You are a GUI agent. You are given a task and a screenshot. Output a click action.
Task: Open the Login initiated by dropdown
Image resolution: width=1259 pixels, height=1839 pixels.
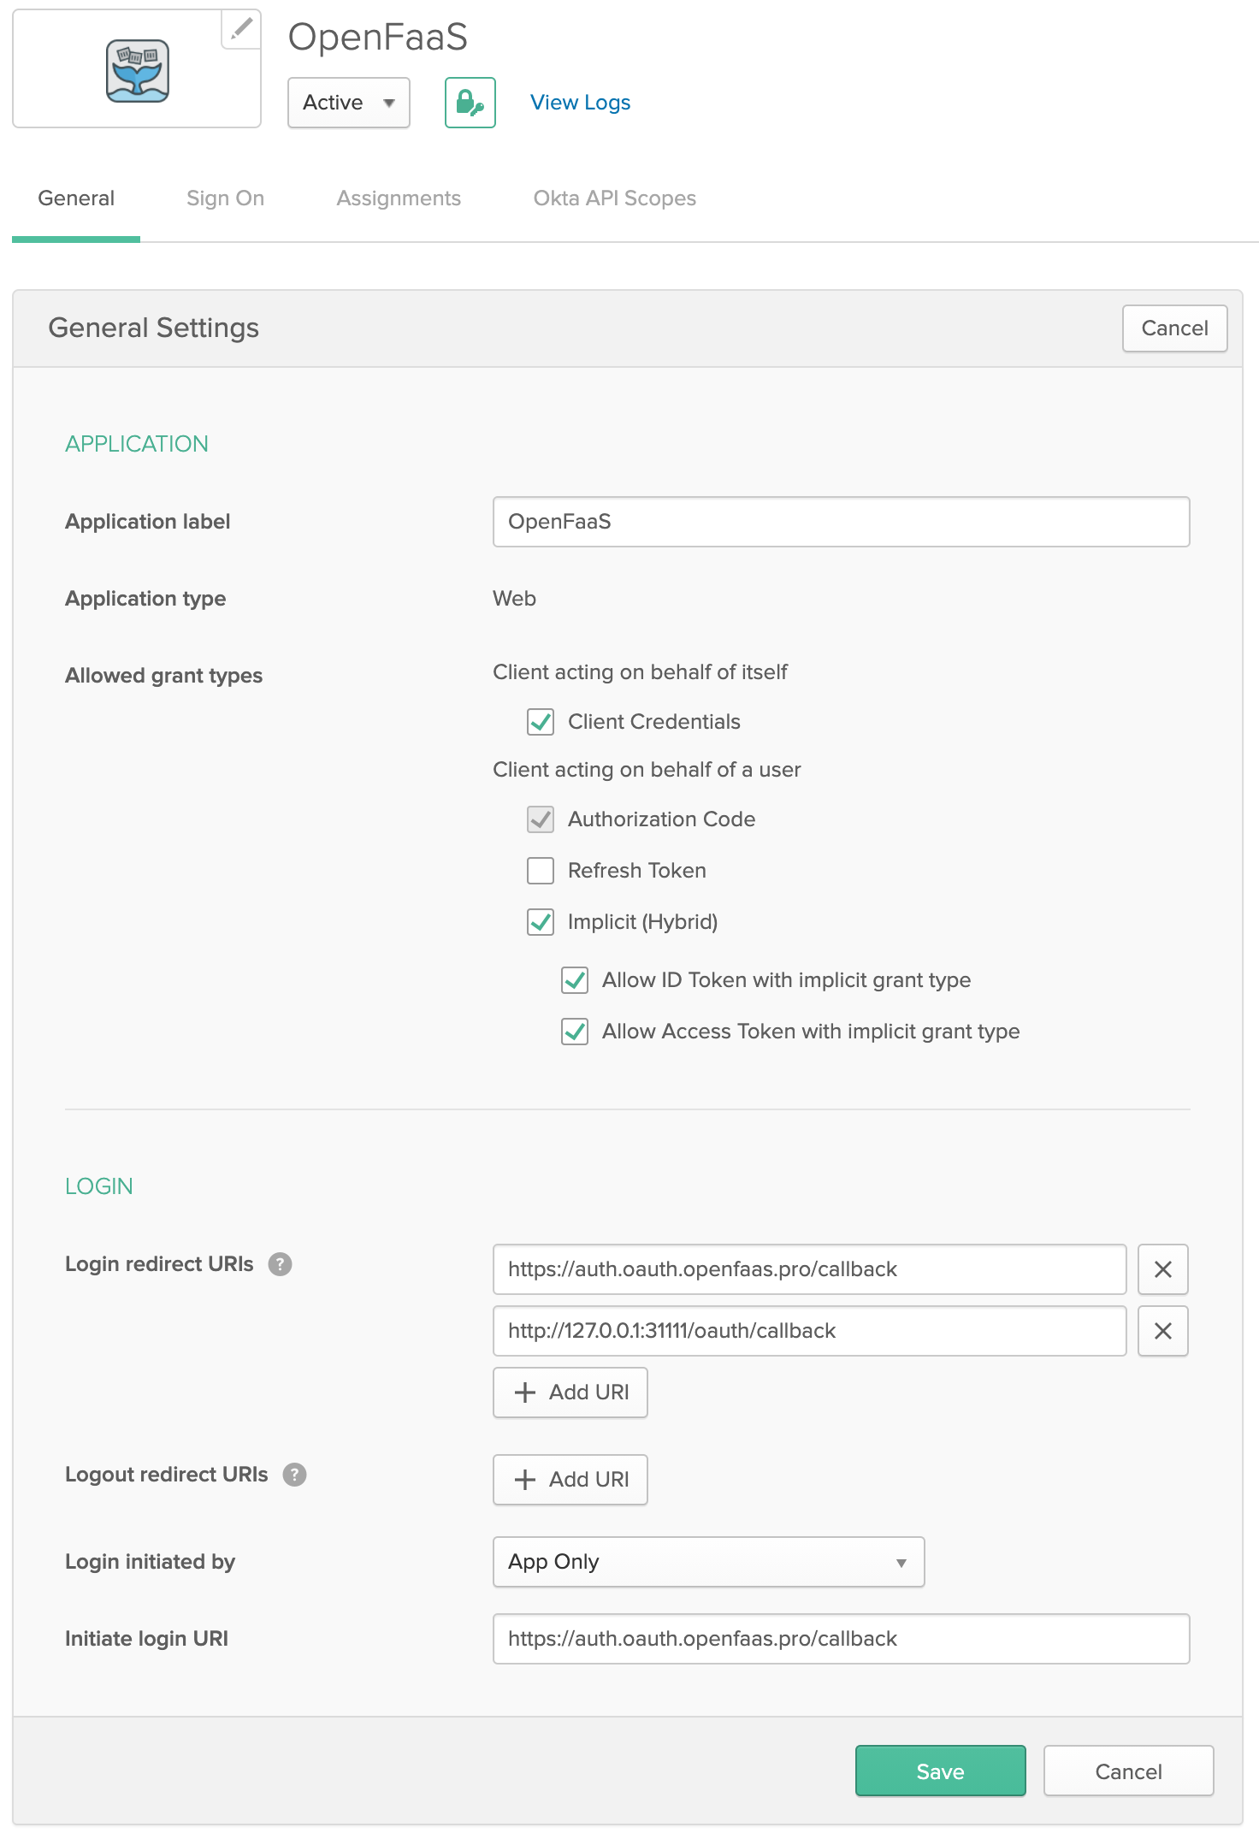pyautogui.click(x=709, y=1562)
